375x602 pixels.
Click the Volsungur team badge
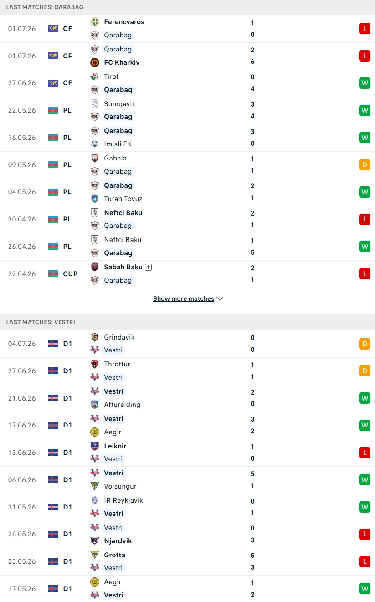pos(95,486)
